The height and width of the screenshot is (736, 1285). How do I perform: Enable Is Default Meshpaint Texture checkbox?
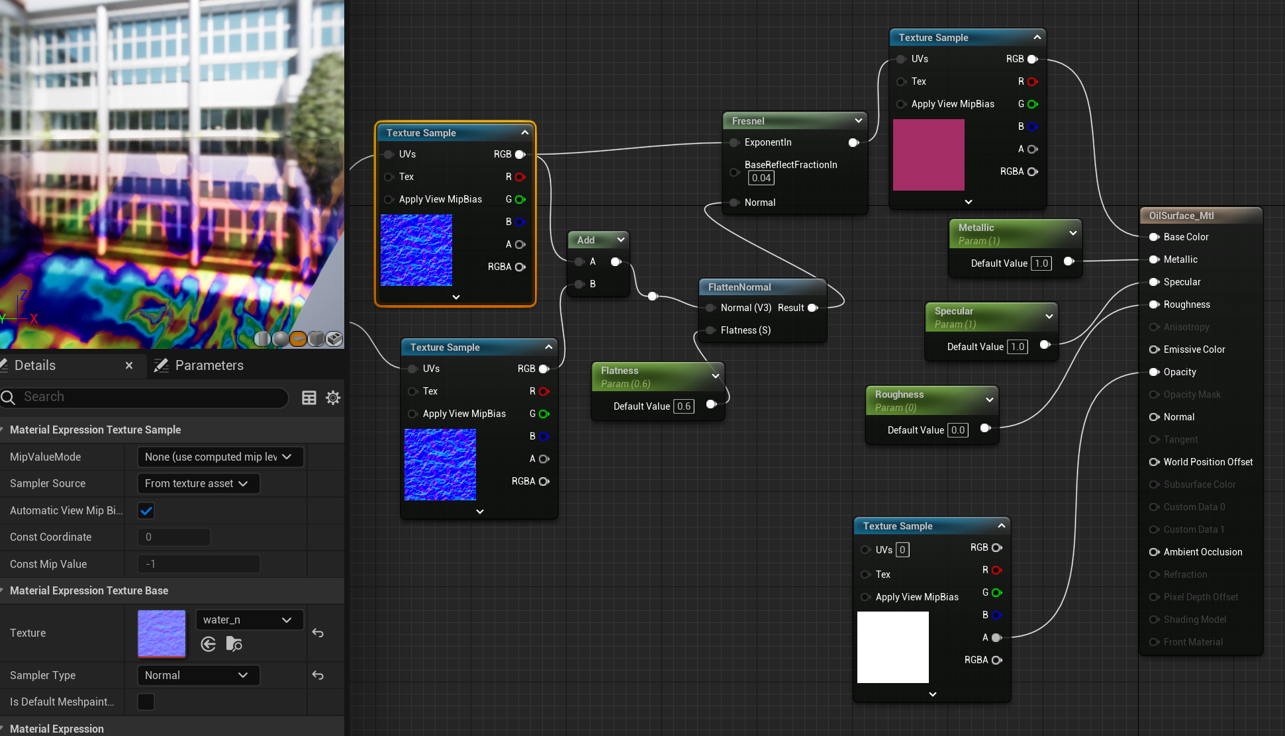(146, 702)
